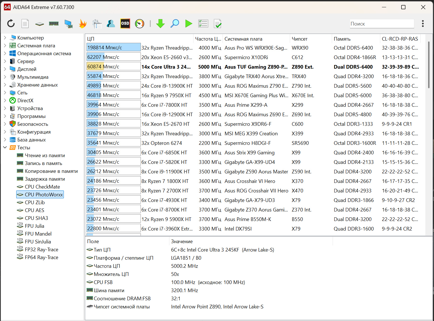Image resolution: width=434 pixels, height=321 pixels.
Task: Sort by the ЦП column header
Action: coord(139,39)
